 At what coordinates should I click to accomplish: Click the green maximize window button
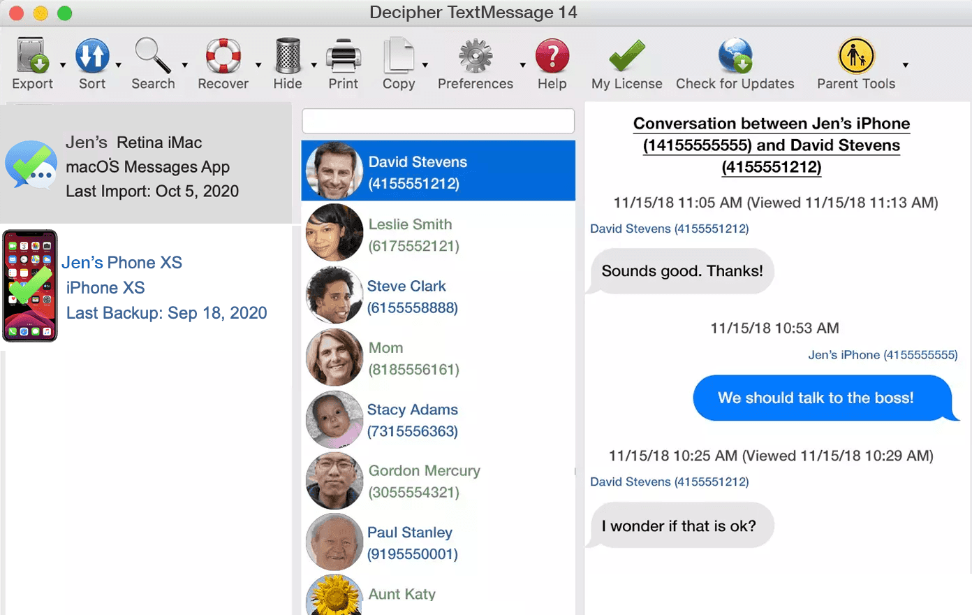coord(64,13)
